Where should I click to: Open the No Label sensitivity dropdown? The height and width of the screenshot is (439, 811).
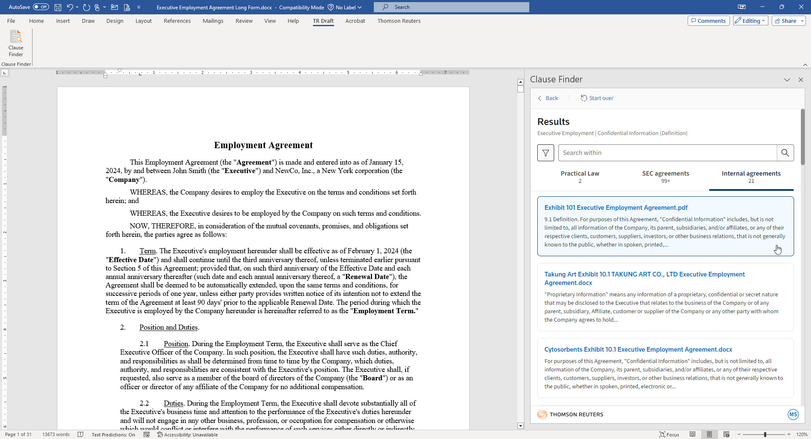click(x=345, y=7)
